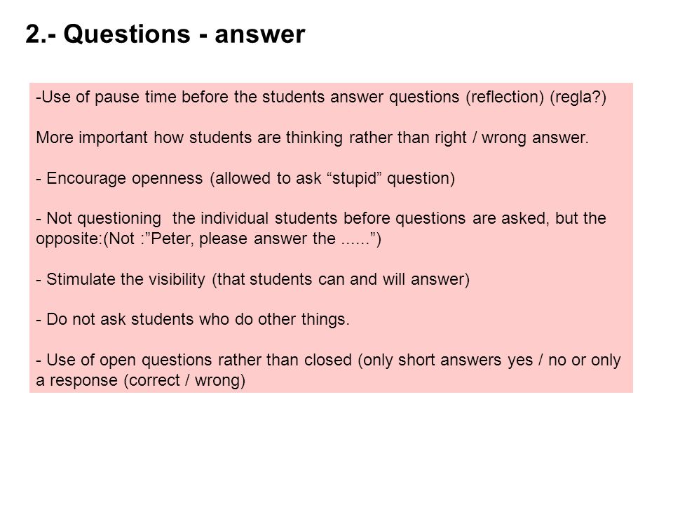Click the 'Not questioning the individual students' line
Screen dimensions: 673x505
(321, 218)
